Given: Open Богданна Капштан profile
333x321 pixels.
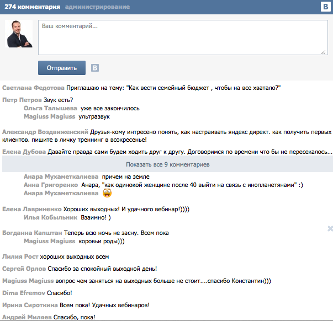Looking at the screenshot, I should pos(32,233).
